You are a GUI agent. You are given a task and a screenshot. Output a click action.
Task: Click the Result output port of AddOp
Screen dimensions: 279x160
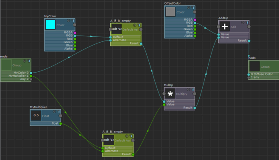click(x=249, y=41)
